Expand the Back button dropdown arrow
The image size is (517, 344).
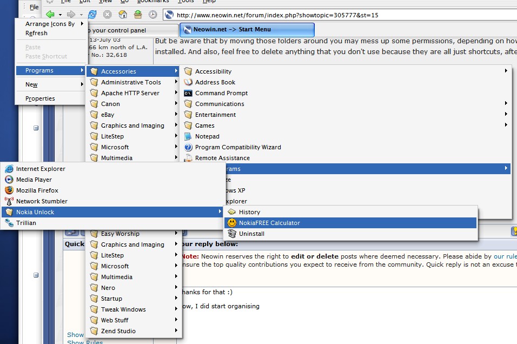click(x=59, y=15)
